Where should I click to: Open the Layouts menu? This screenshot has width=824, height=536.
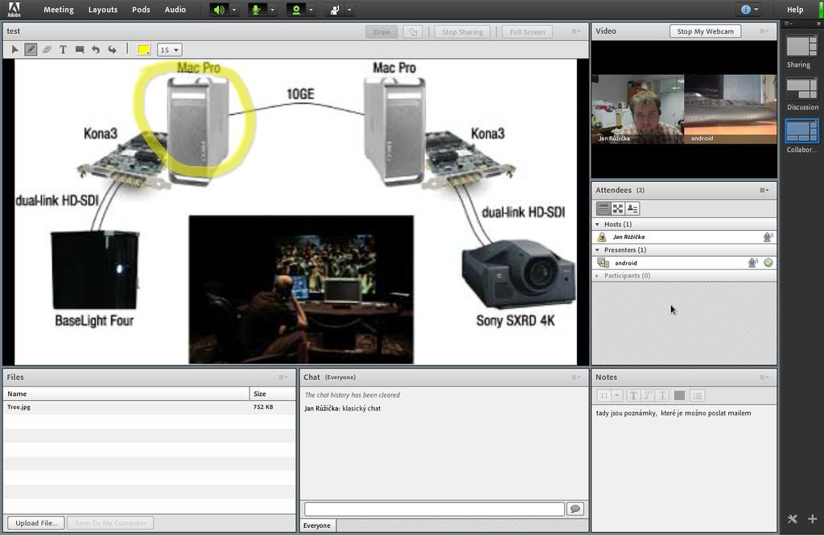(102, 10)
